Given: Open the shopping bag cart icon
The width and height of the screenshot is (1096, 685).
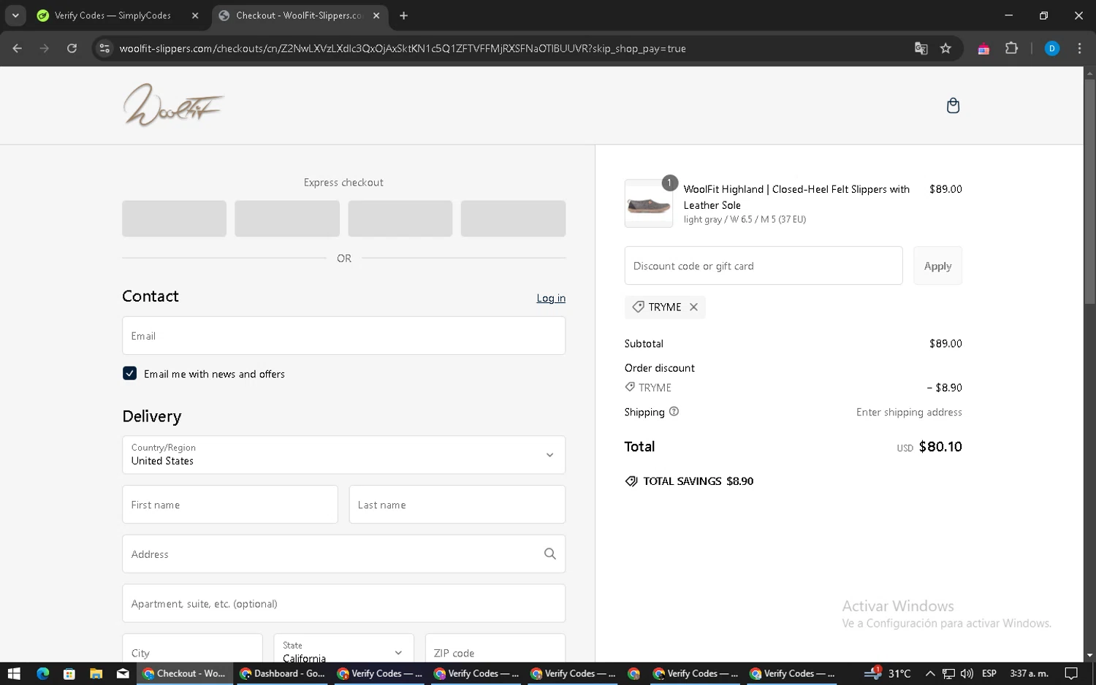Looking at the screenshot, I should tap(953, 106).
